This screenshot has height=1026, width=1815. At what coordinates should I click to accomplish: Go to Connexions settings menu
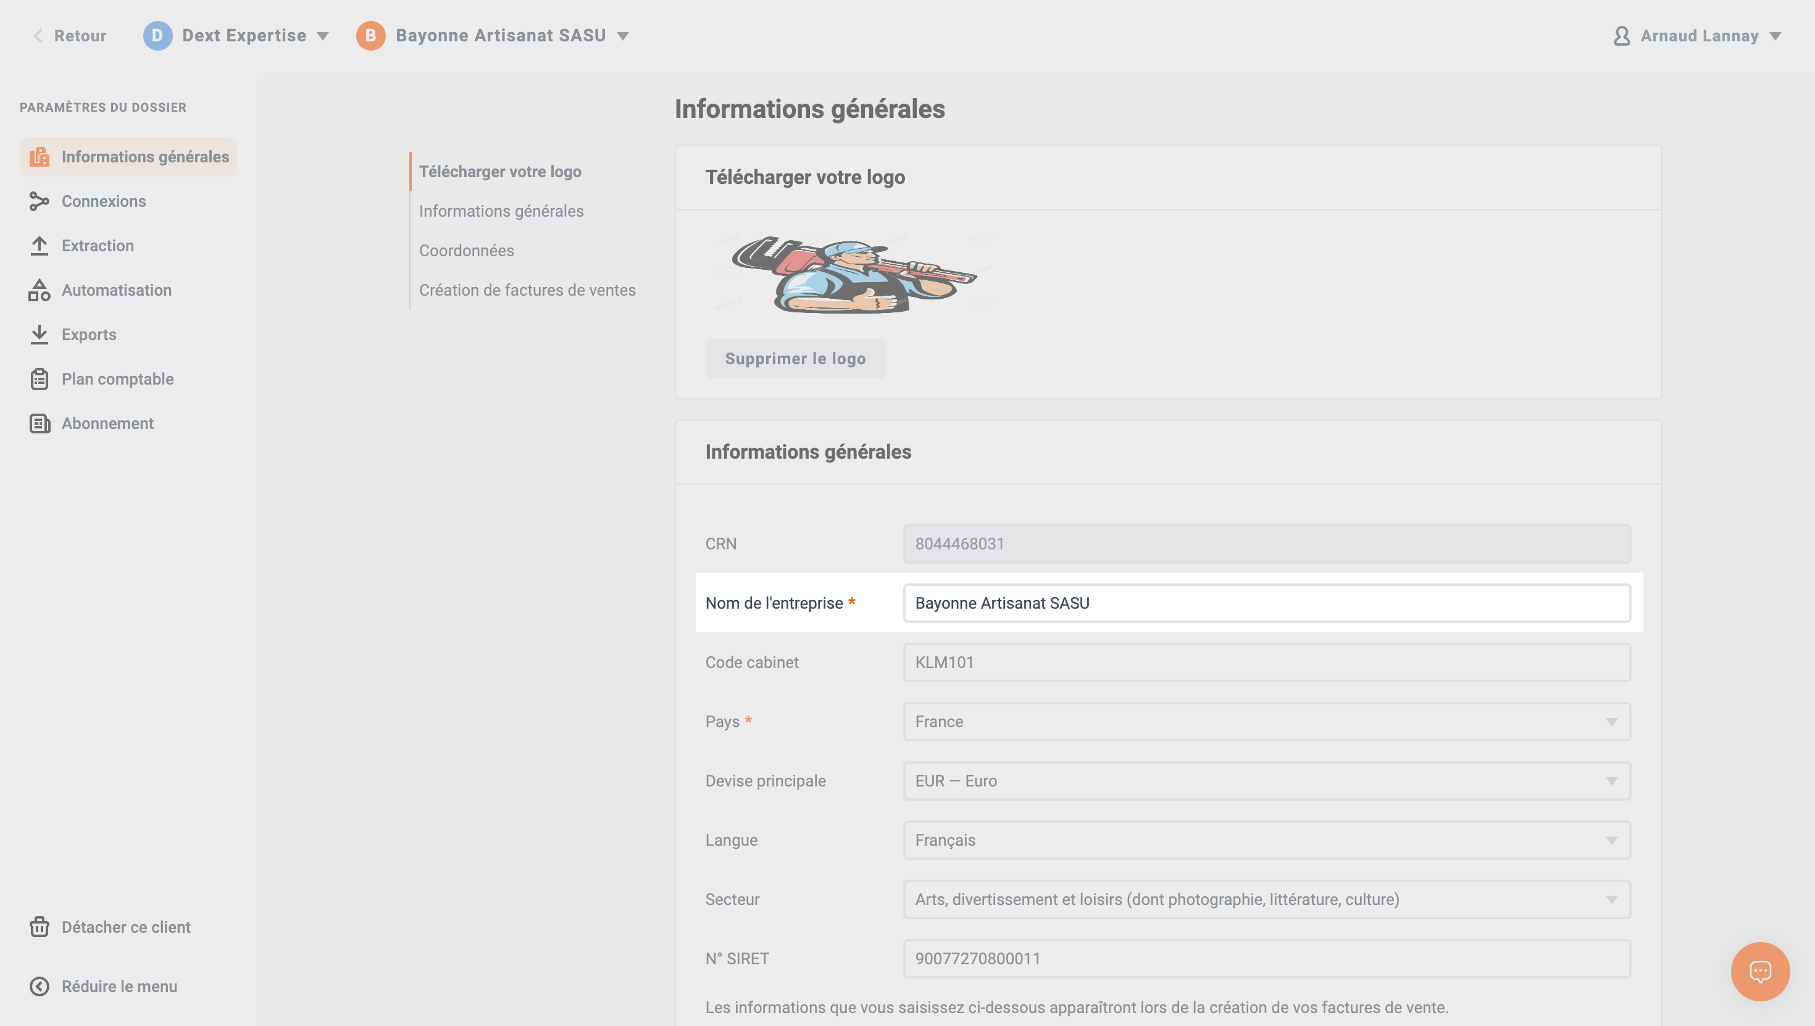(128, 201)
